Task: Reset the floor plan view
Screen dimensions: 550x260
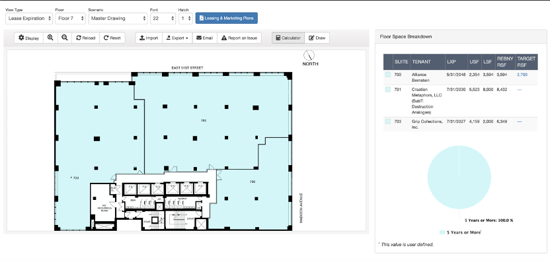Action: [x=112, y=38]
